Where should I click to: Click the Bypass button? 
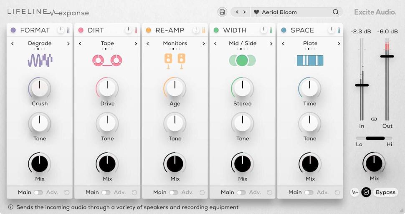pos(385,192)
